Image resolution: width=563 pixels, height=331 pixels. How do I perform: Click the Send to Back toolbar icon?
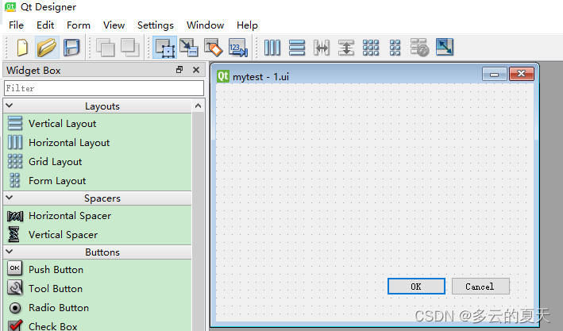pyautogui.click(x=105, y=48)
